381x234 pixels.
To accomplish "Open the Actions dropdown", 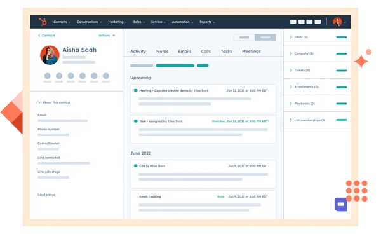I will (107, 36).
